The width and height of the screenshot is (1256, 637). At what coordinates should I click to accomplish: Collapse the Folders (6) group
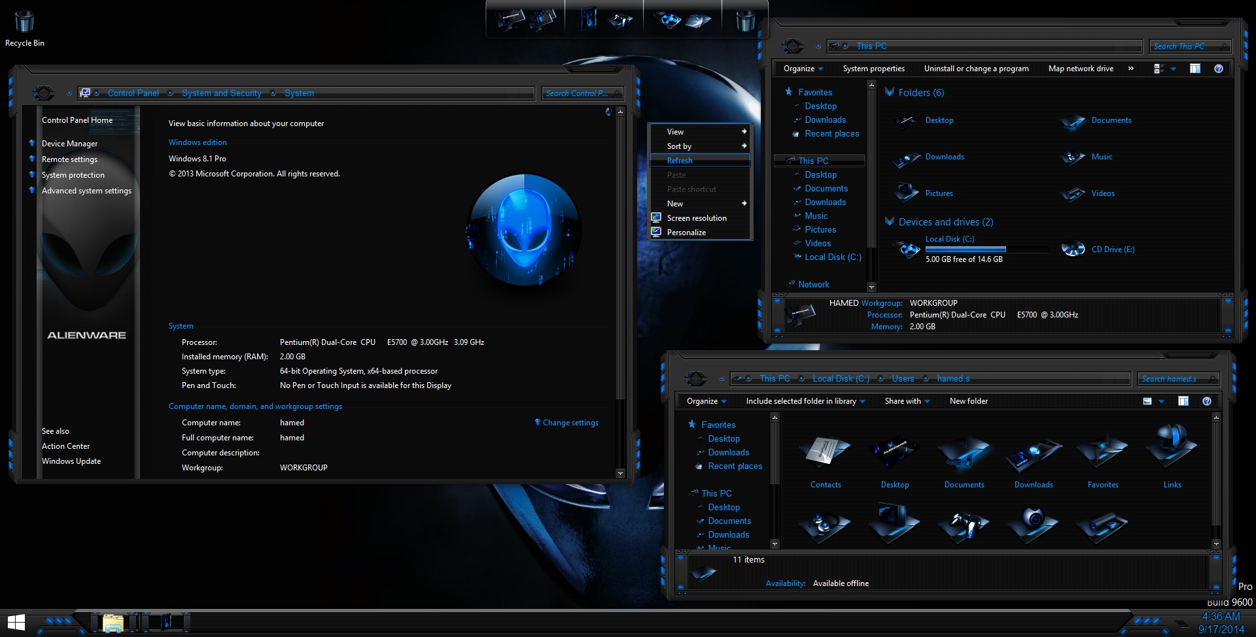point(890,92)
